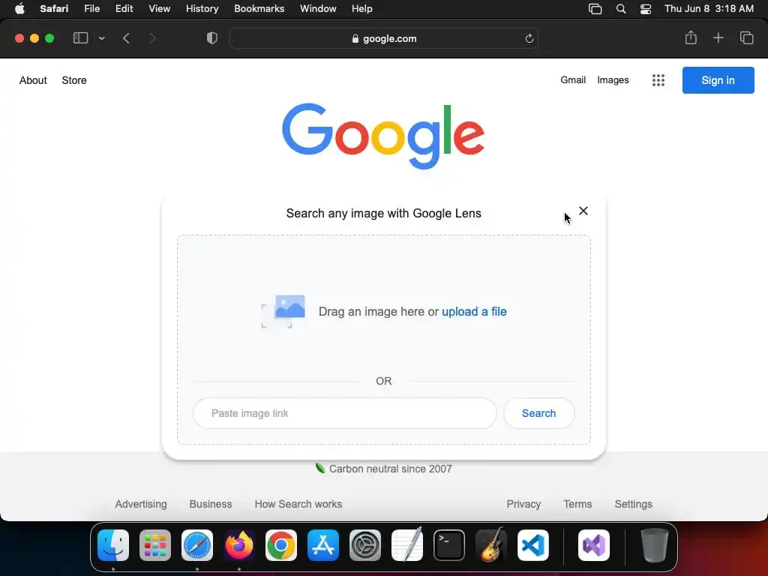The height and width of the screenshot is (576, 768).
Task: Show the tab overview icon
Action: pos(746,37)
